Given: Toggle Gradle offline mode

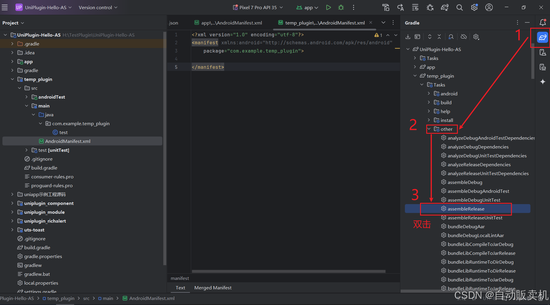Looking at the screenshot, I should pos(464,37).
